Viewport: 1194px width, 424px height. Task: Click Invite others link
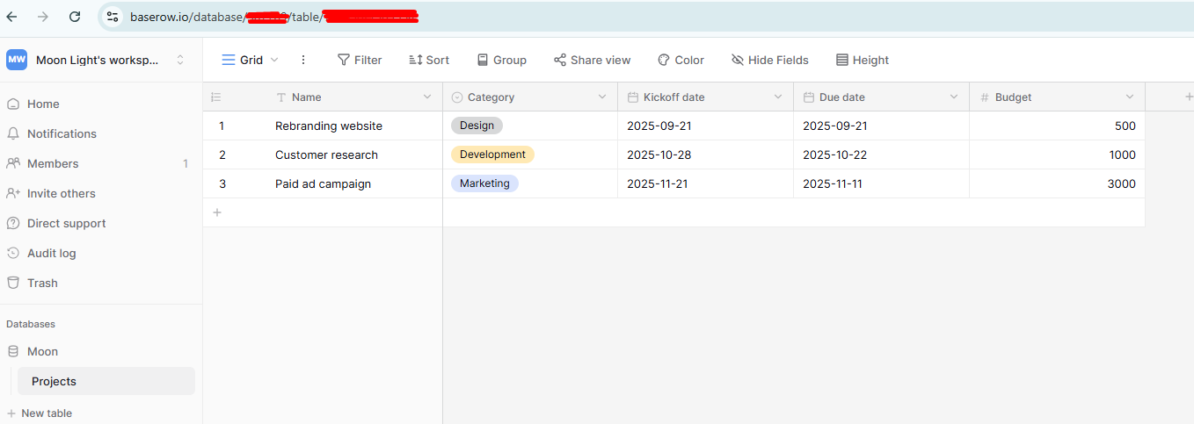coord(61,193)
